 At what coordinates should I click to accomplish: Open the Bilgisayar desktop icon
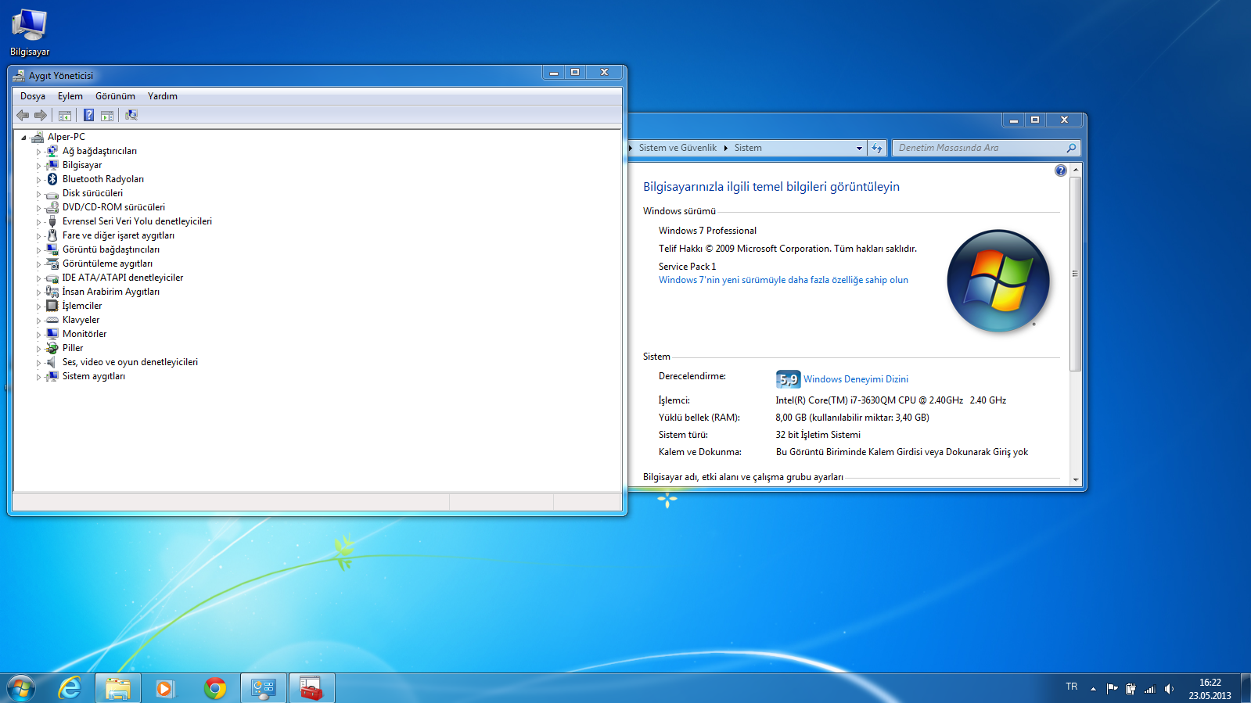tap(30, 33)
